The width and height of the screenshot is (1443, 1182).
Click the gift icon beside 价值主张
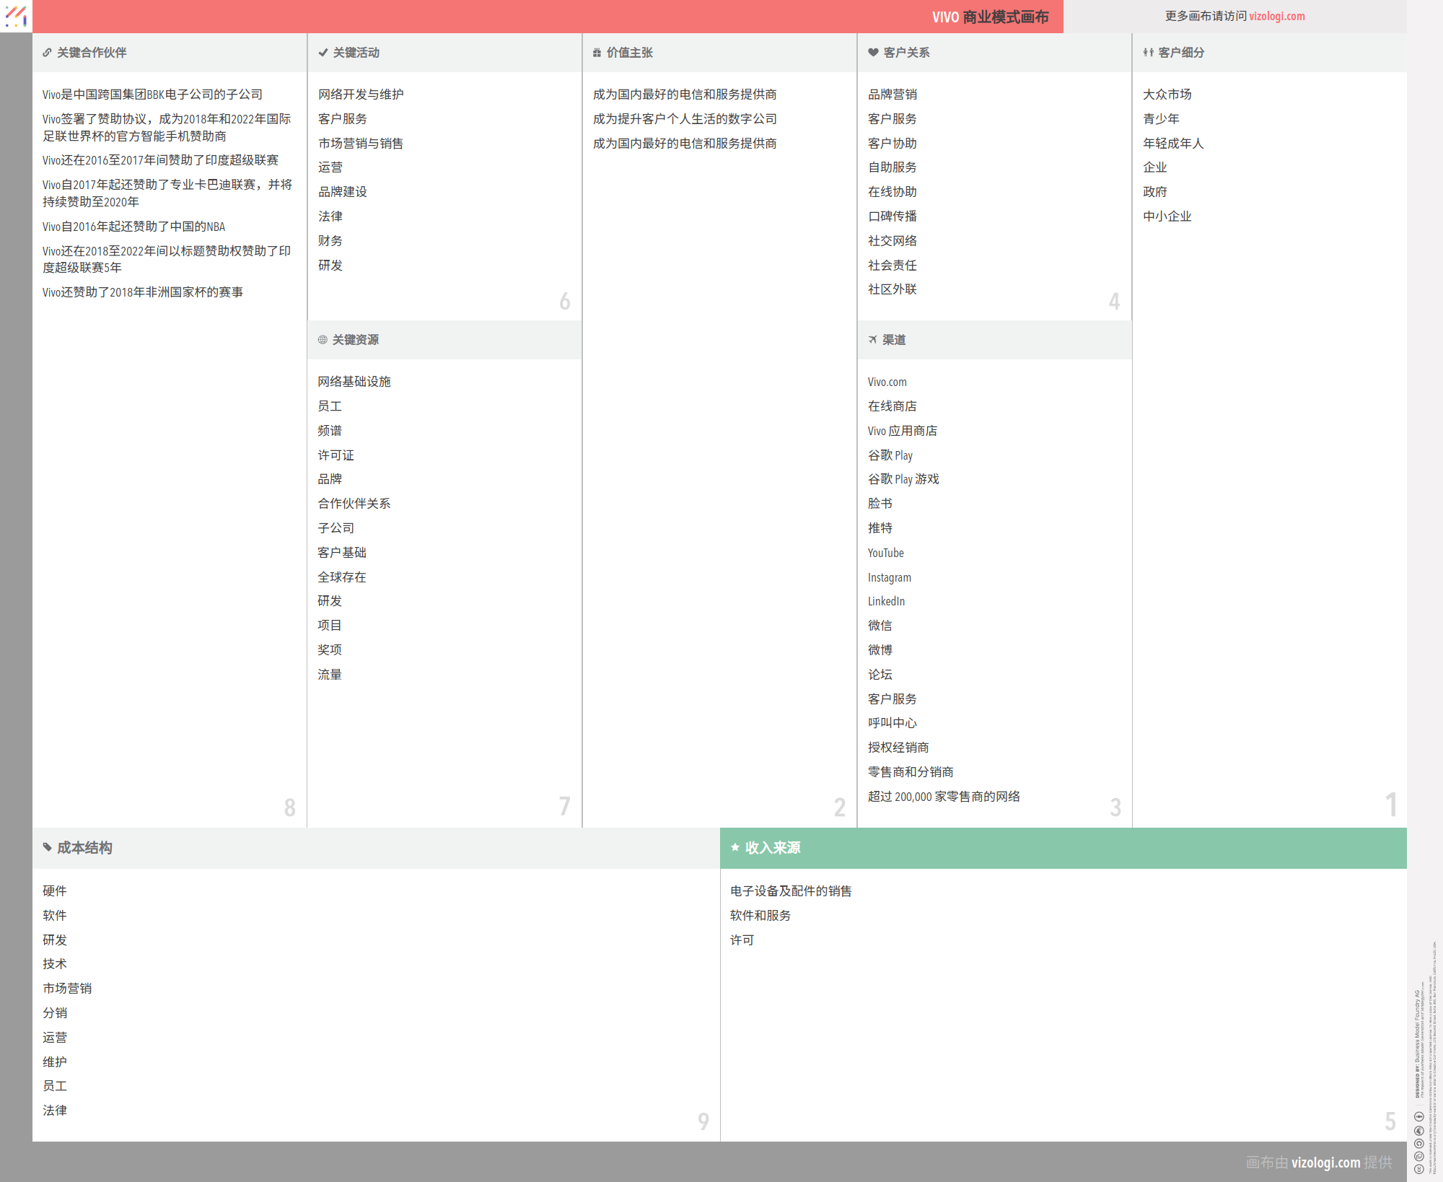point(597,53)
